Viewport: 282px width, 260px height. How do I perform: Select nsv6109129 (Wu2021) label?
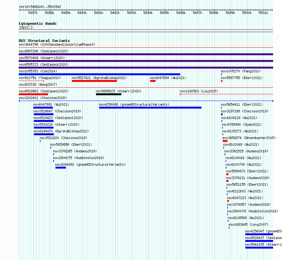(239, 118)
